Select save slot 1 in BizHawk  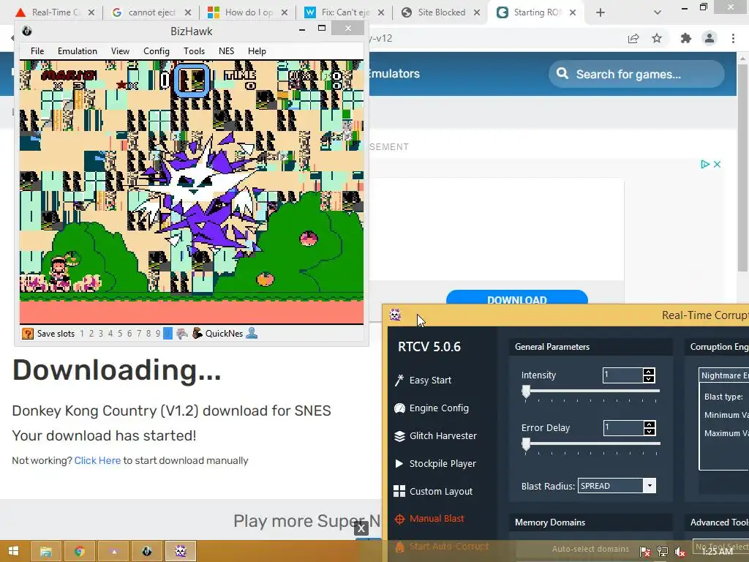(x=82, y=334)
